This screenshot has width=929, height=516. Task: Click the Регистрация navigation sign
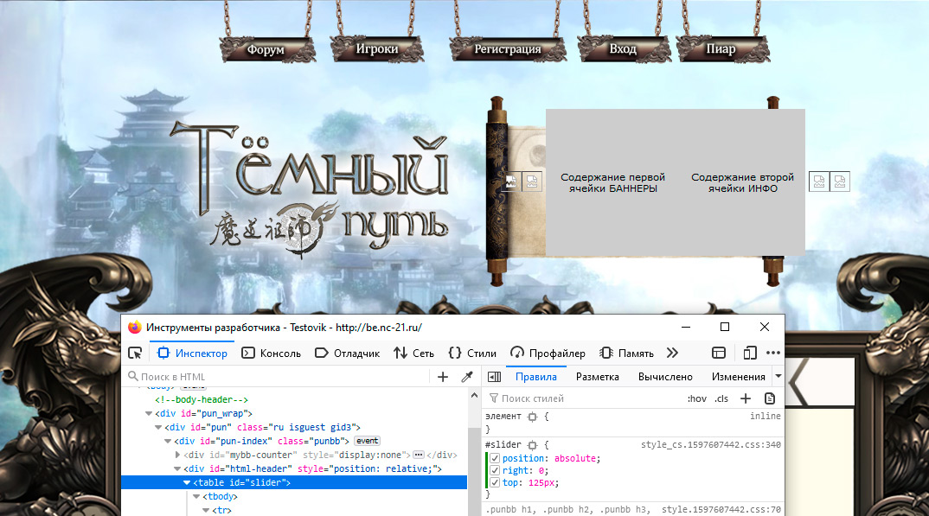[508, 49]
